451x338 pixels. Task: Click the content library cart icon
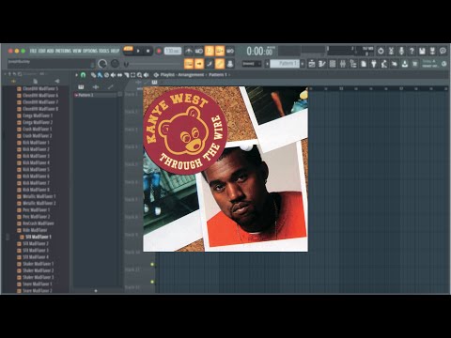415,64
